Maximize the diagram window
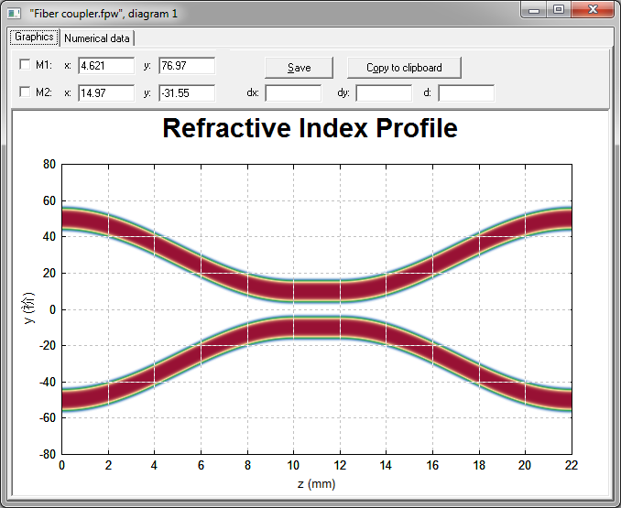Image resolution: width=621 pixels, height=508 pixels. click(559, 10)
